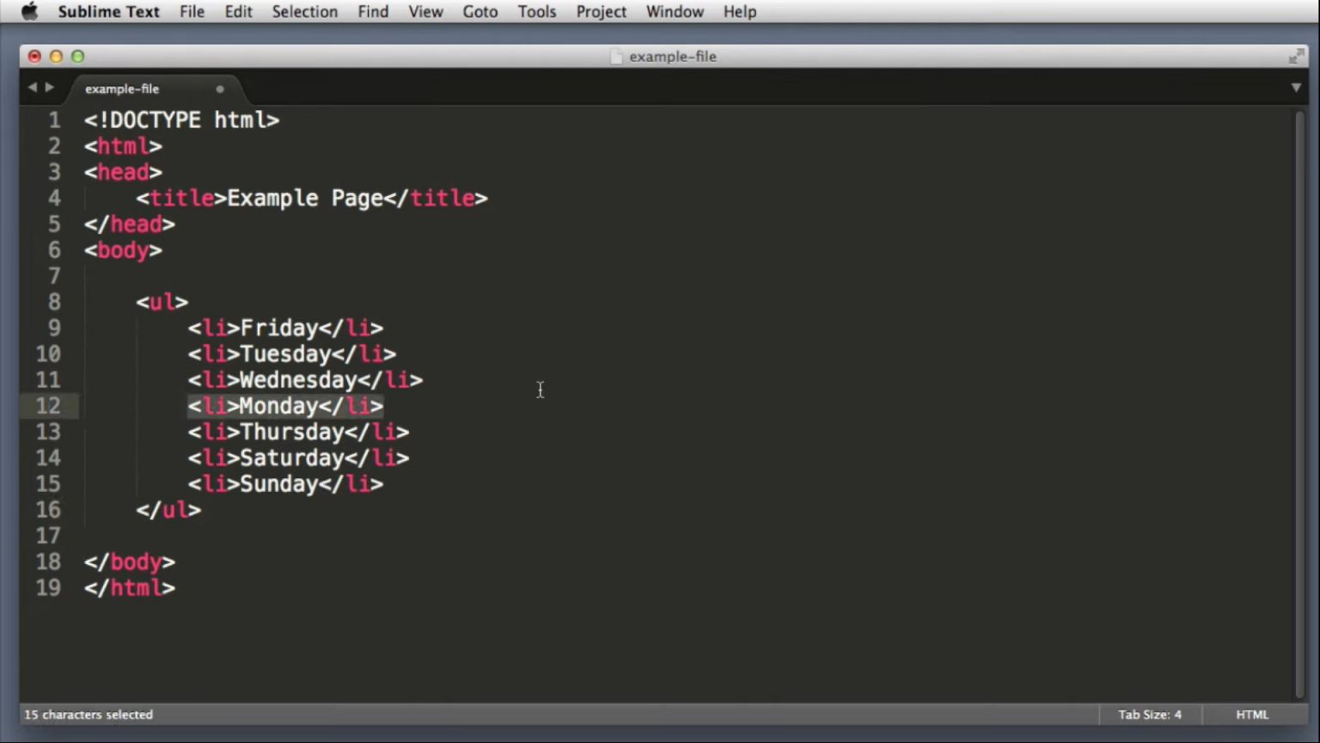This screenshot has width=1320, height=743.
Task: Switch to the example-file tab
Action: click(122, 89)
